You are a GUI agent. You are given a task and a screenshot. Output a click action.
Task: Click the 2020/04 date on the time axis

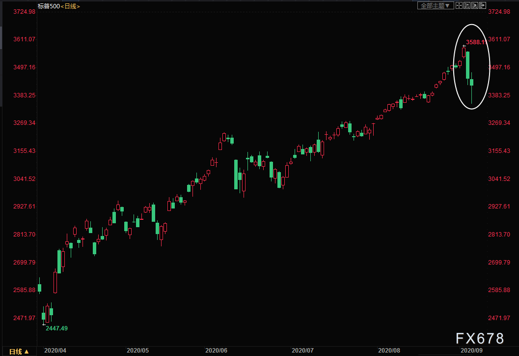(55, 351)
